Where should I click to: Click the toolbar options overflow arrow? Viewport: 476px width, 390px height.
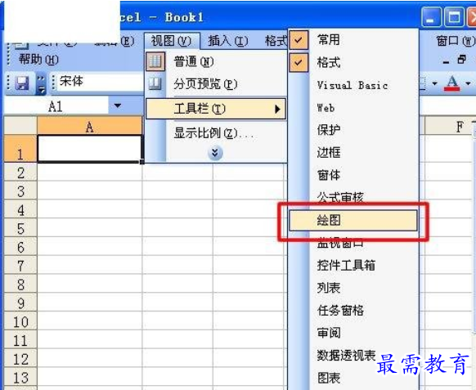coord(41,83)
